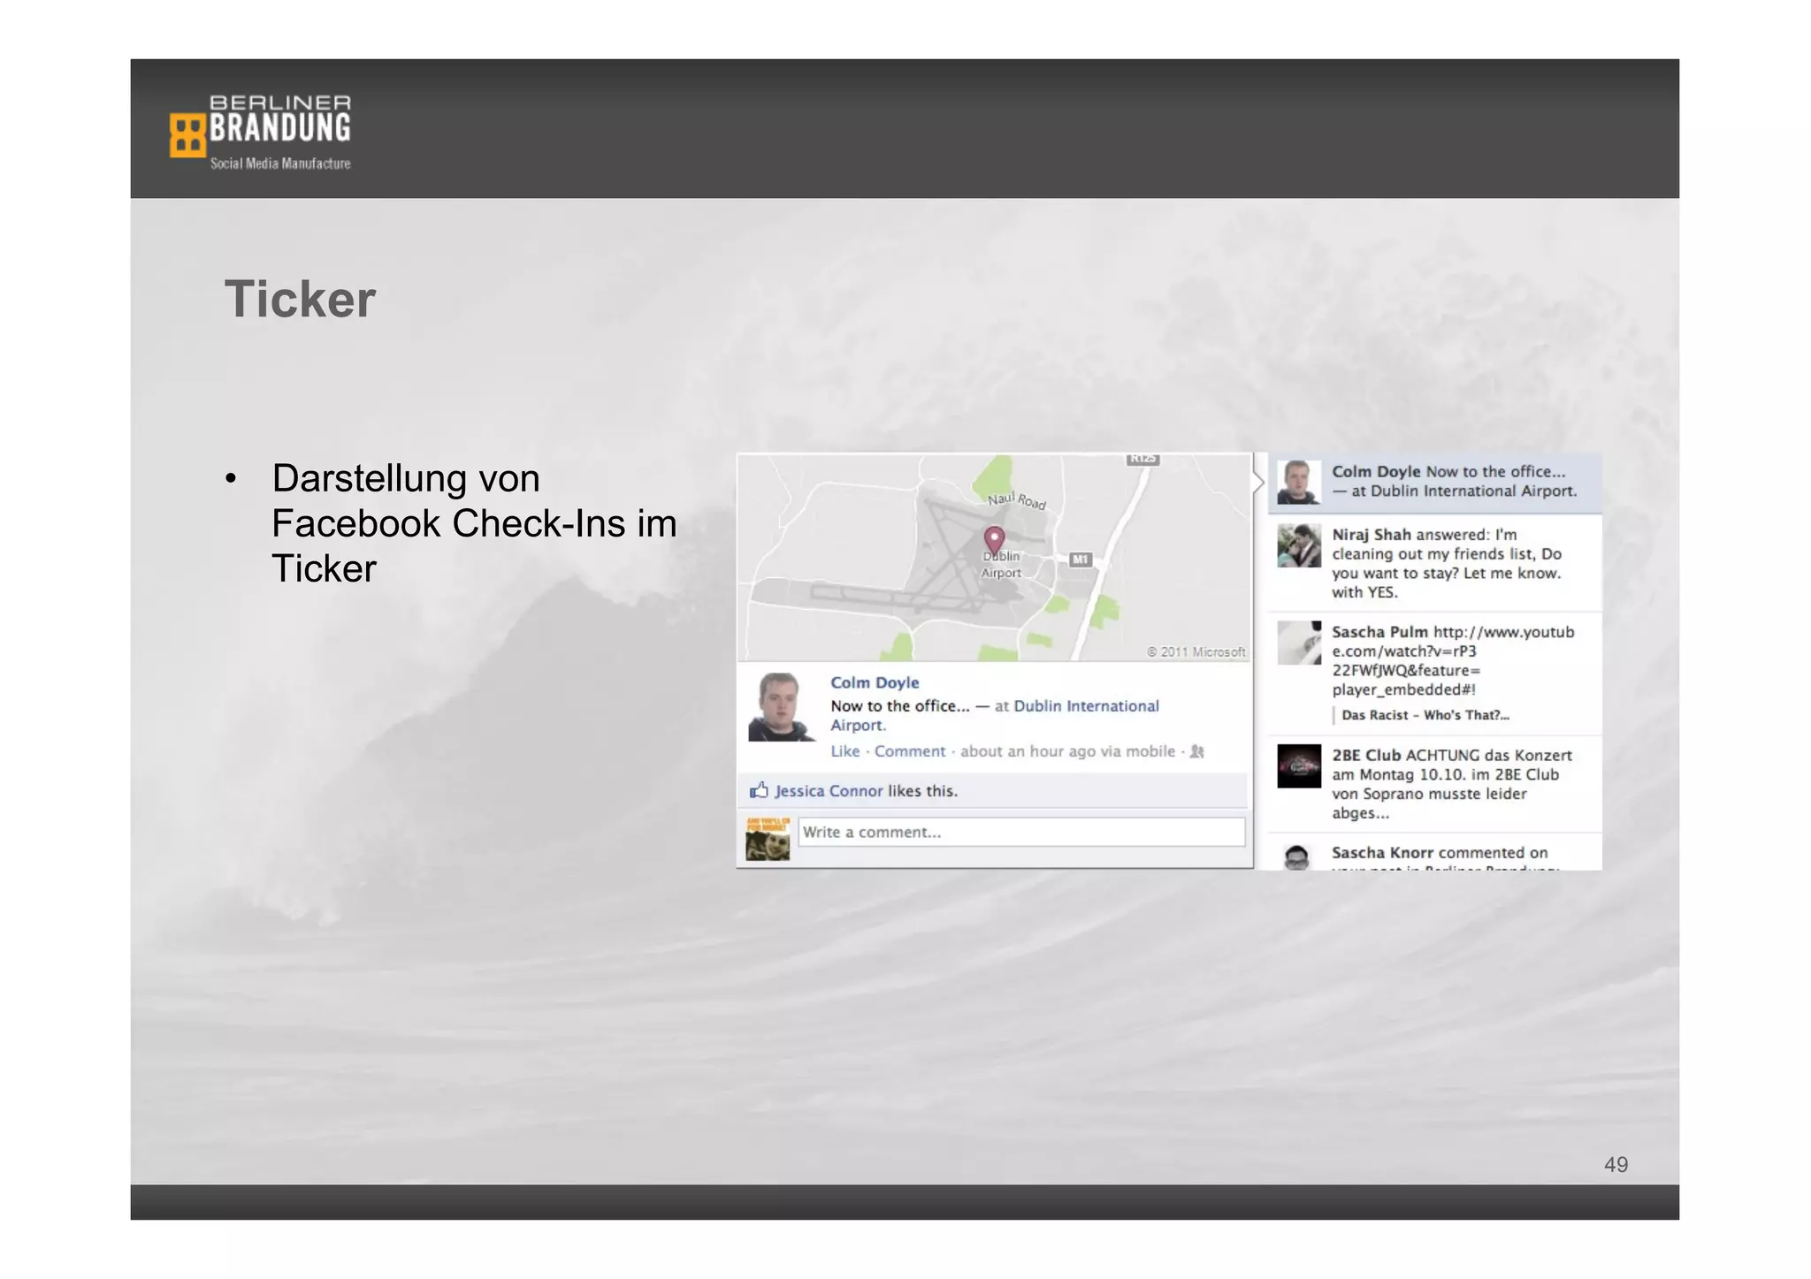
Task: Click the audience friends icon after 'via mobile'
Action: coord(1197,751)
